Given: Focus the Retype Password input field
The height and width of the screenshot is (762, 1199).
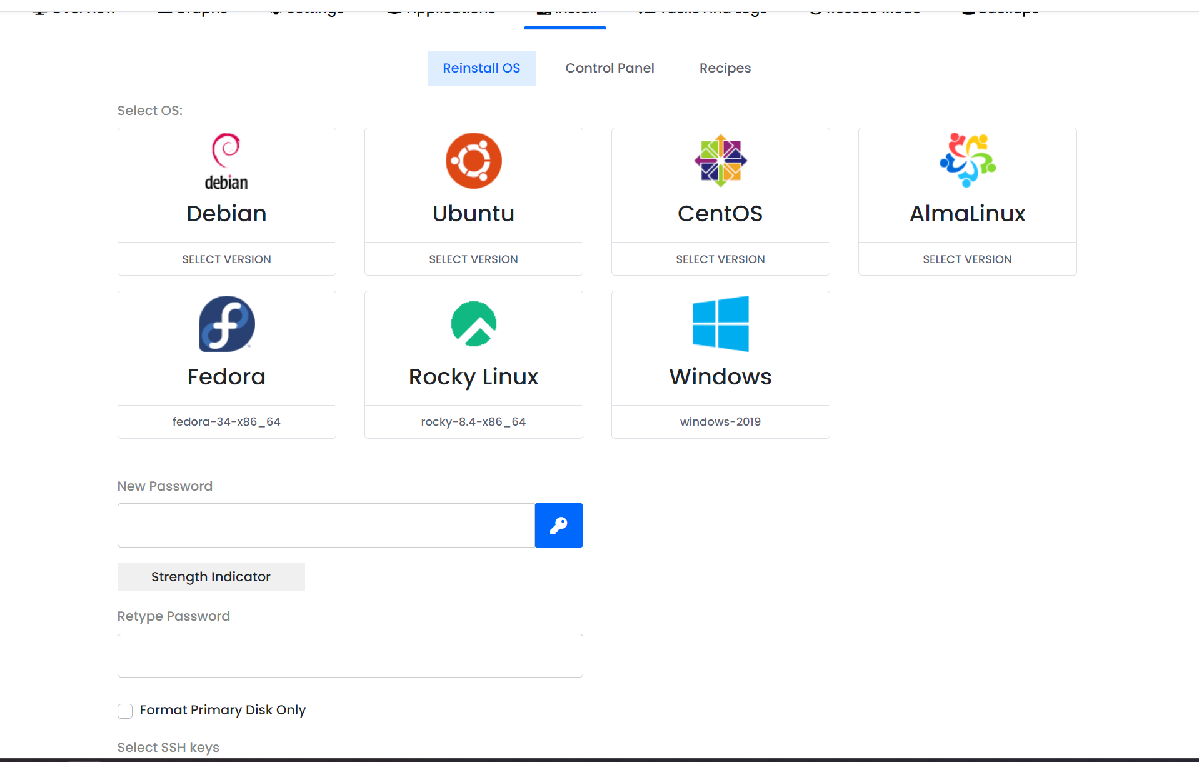Looking at the screenshot, I should point(350,656).
